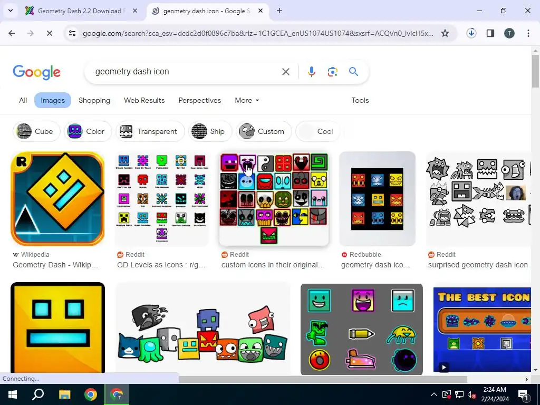Click the horizontal page scrollbar
This screenshot has width=540, height=405.
pyautogui.click(x=323, y=379)
